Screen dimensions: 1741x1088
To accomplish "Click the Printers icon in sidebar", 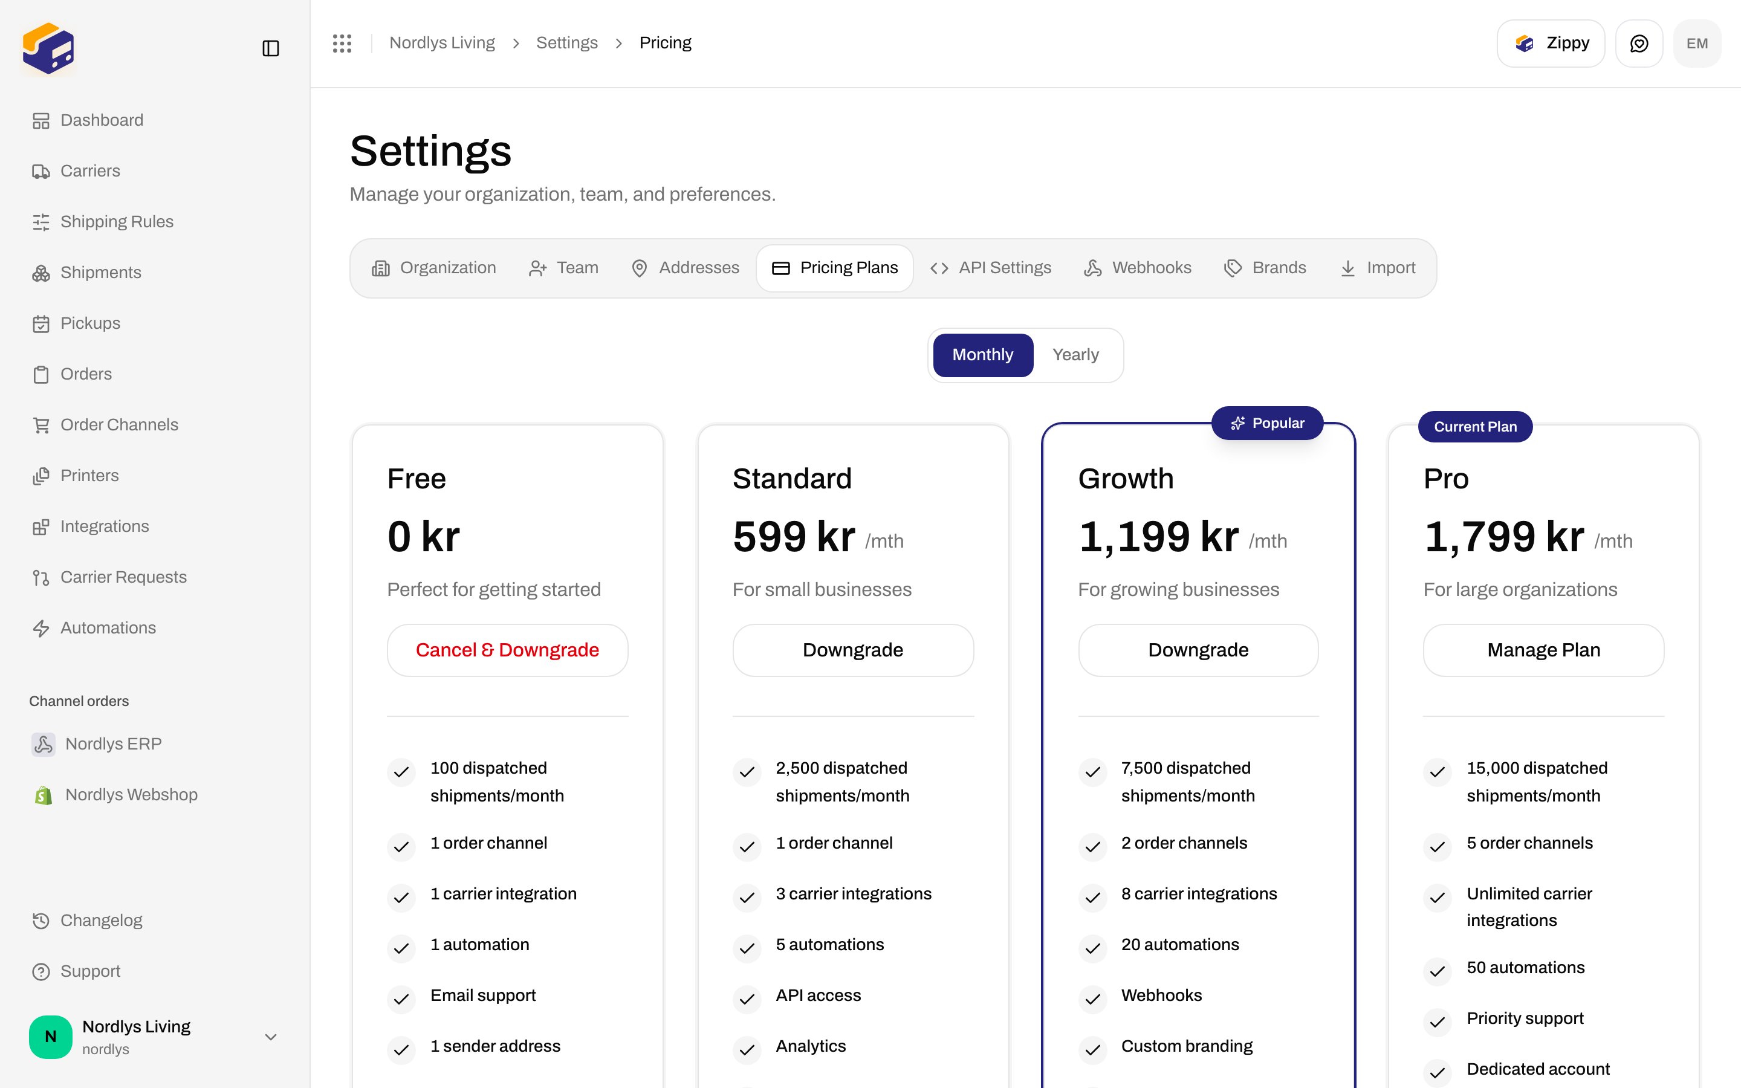I will (x=41, y=476).
